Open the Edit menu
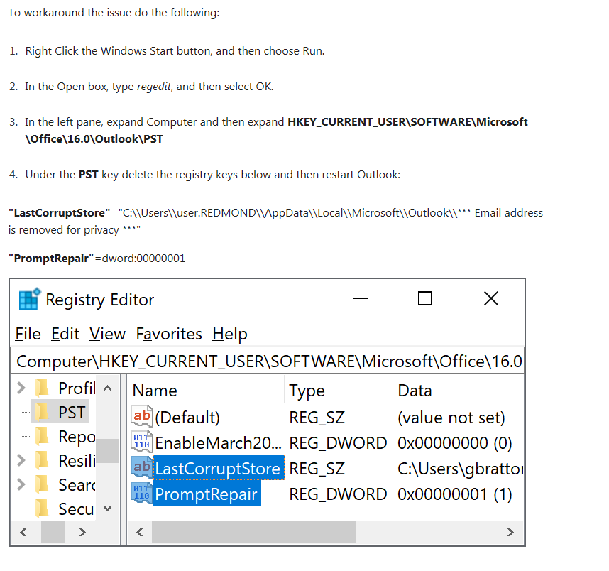Image resolution: width=609 pixels, height=571 pixels. tap(65, 334)
